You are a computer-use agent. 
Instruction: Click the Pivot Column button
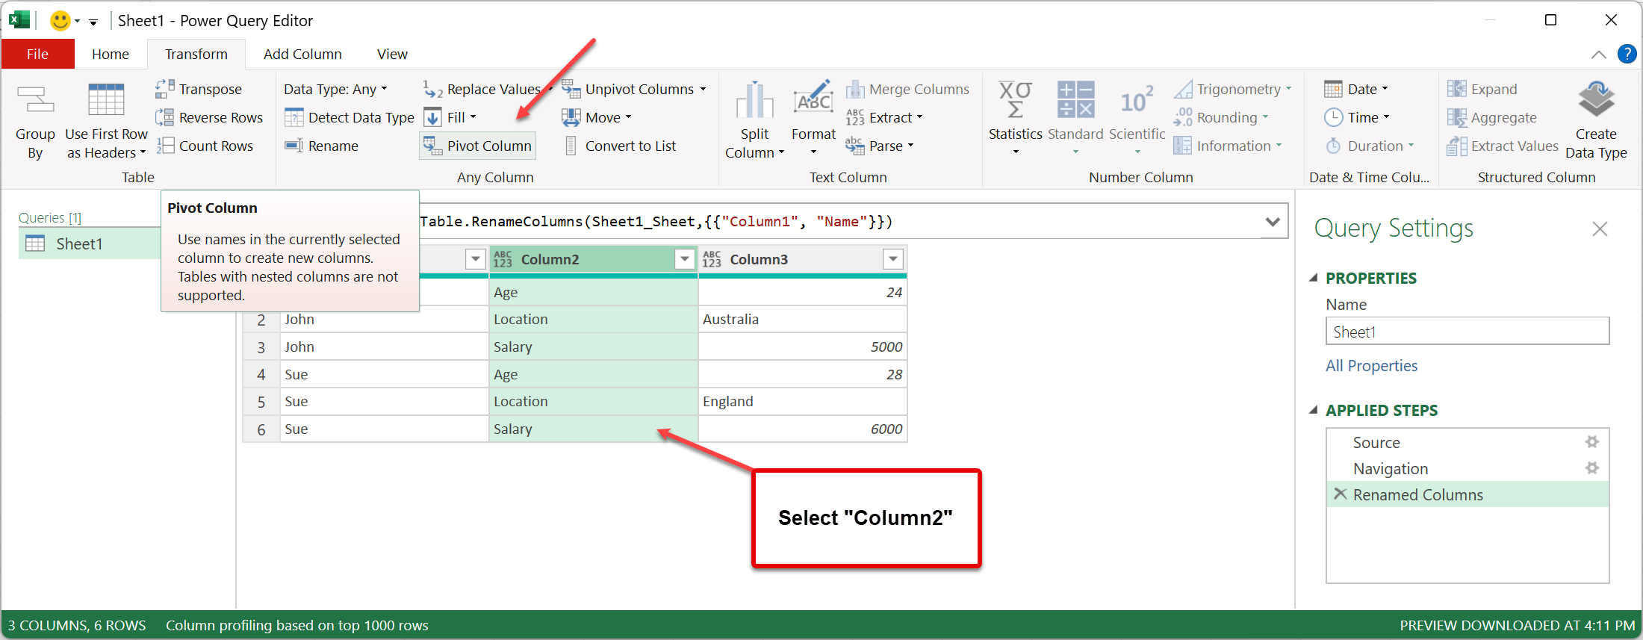pos(478,146)
